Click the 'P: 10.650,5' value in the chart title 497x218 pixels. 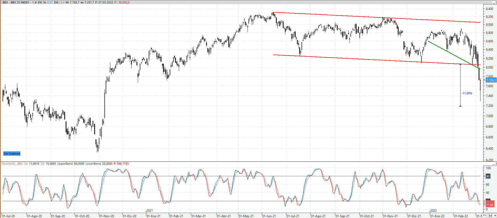(122, 2)
